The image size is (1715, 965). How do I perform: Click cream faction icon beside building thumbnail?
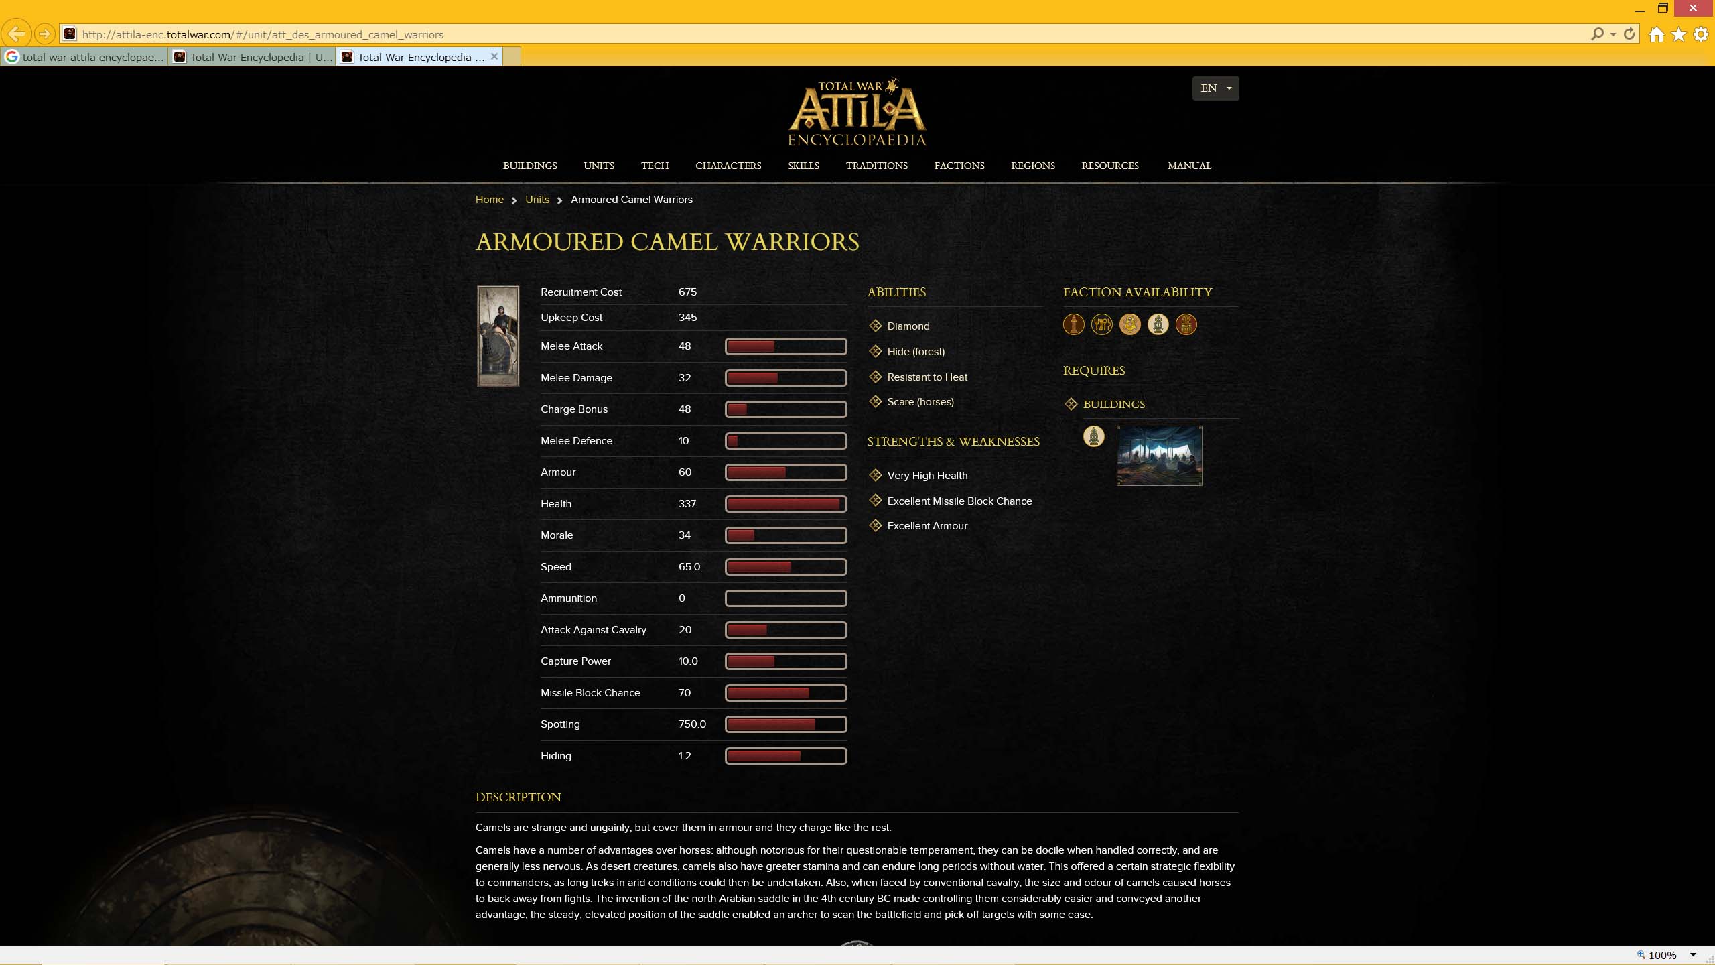[1093, 436]
